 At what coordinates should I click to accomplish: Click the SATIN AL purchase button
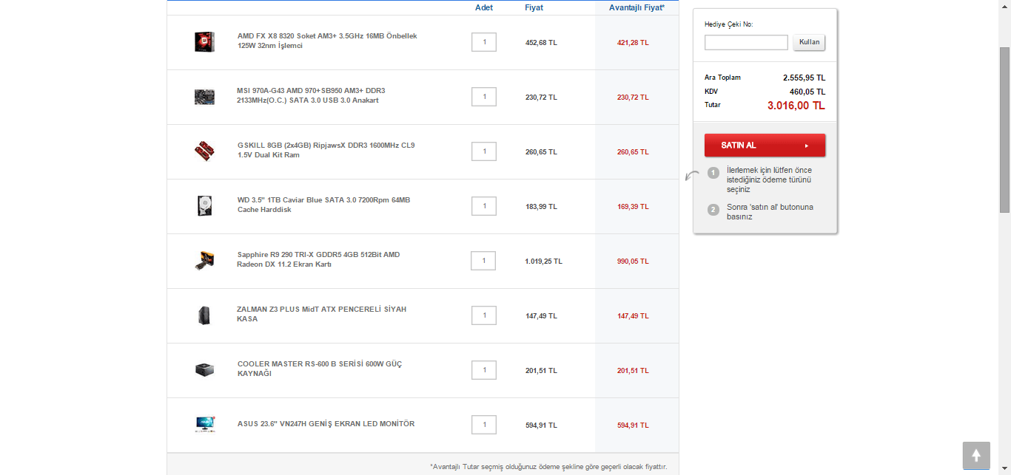click(x=765, y=145)
